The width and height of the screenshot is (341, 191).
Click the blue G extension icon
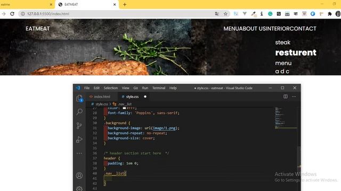coord(313,14)
